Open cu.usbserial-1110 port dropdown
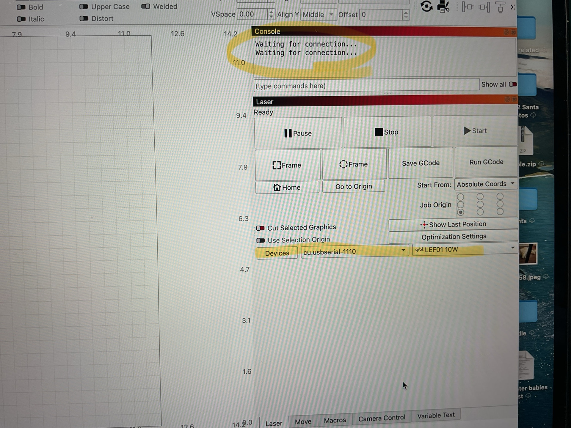 pos(354,251)
